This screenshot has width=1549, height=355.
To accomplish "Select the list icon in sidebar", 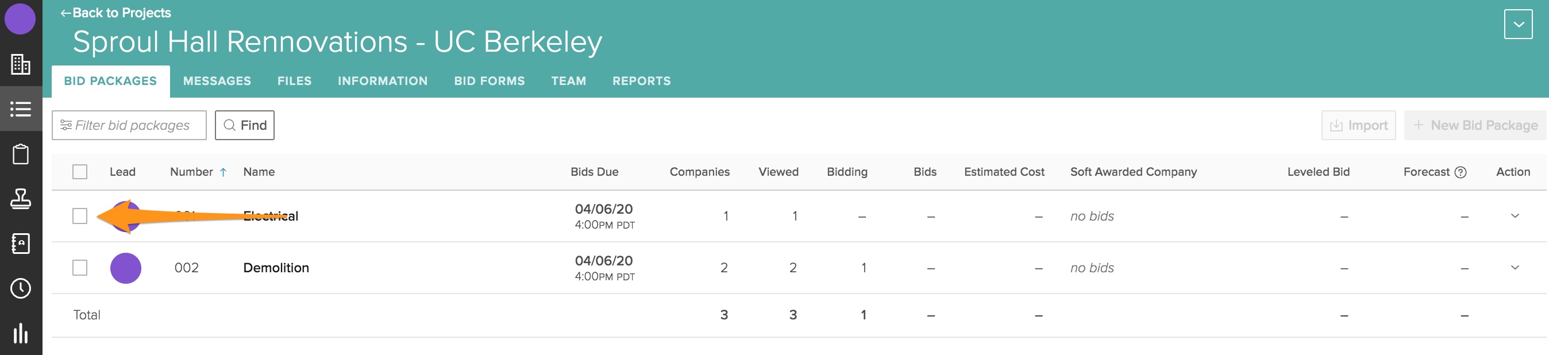I will point(21,109).
